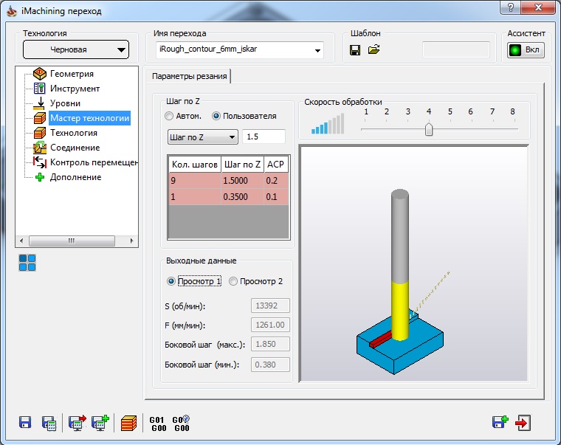Save template with the Шаблон floppy icon
The height and width of the screenshot is (445, 561).
[355, 50]
